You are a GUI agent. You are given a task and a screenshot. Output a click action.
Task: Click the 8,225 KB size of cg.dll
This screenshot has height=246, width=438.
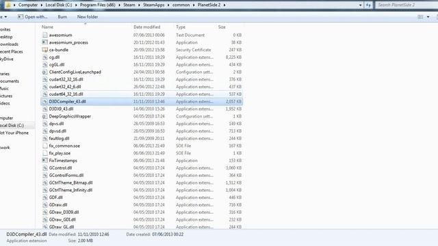[233, 57]
